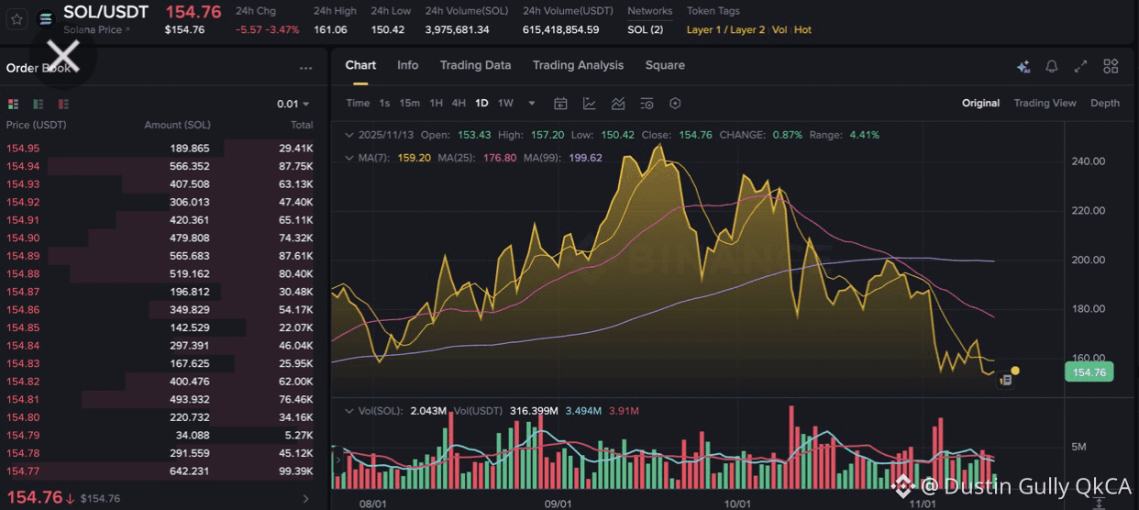Click the yellow latest-price dot on chart

coord(1015,371)
